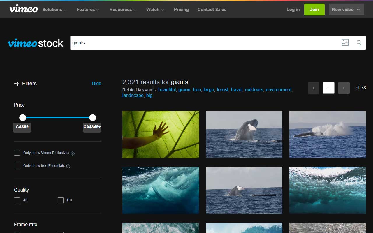Screen dimensions: 373x233
Task: Click the green Join button
Action: point(314,9)
